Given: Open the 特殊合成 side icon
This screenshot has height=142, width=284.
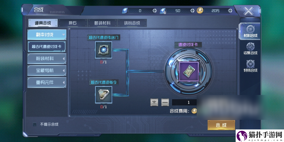Looking at the screenshot, I should (x=250, y=66).
